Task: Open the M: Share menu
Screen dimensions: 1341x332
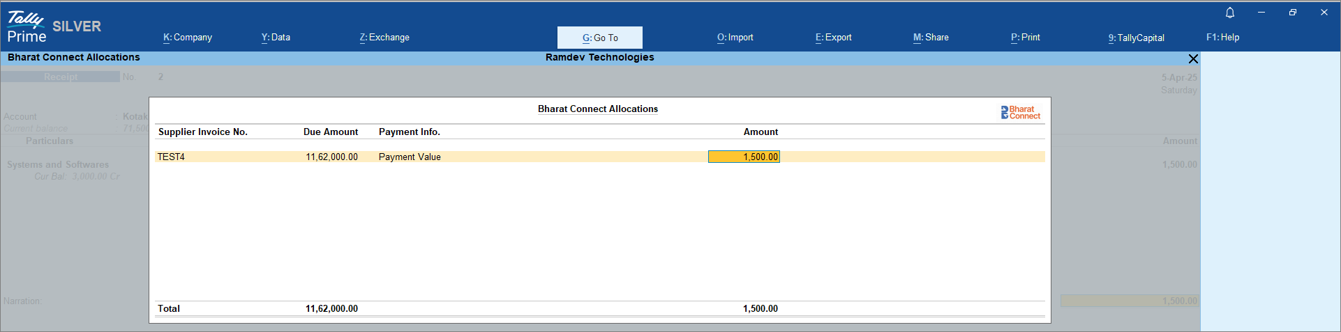Action: click(931, 38)
